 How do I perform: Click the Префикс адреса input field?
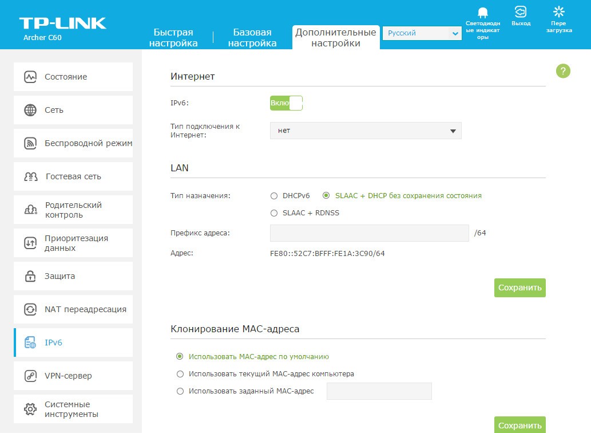(x=369, y=233)
